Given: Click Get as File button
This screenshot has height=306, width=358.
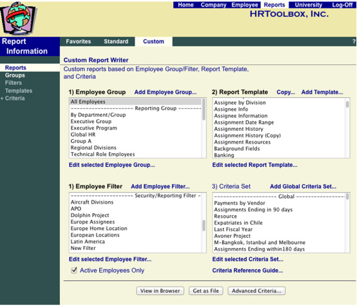Looking at the screenshot, I should point(205,291).
